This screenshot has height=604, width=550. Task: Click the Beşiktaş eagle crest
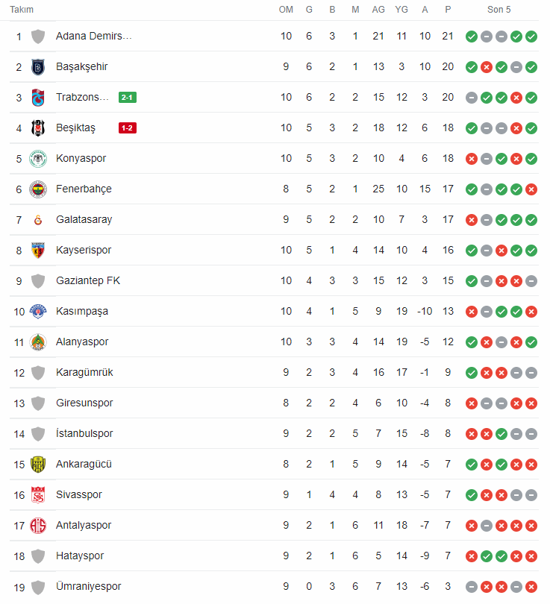(38, 128)
